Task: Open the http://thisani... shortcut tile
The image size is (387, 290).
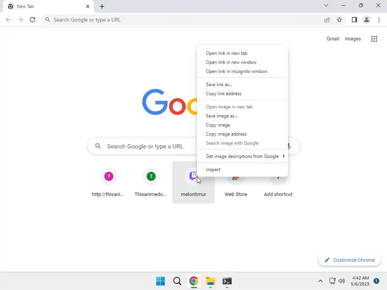Action: coord(108,182)
